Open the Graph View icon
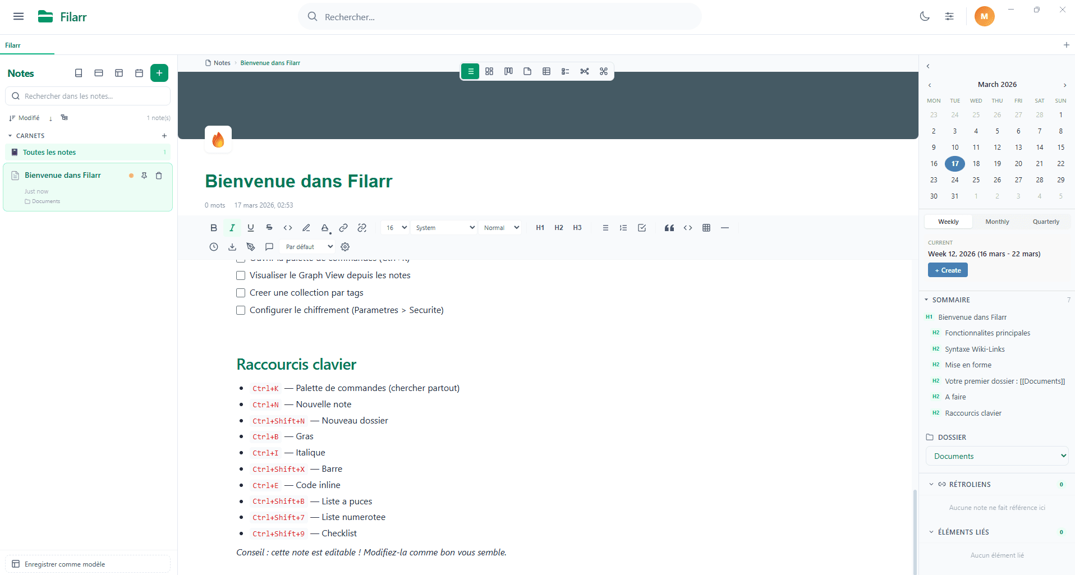The height and width of the screenshot is (575, 1075). [x=585, y=71]
